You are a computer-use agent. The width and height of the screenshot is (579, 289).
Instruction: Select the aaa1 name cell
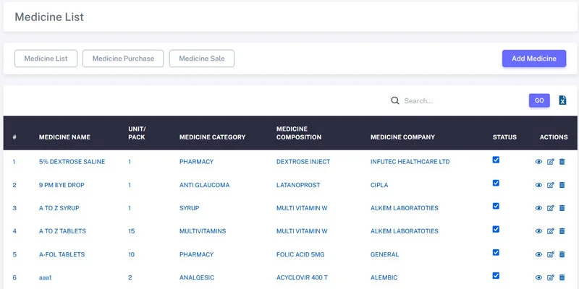coord(45,277)
